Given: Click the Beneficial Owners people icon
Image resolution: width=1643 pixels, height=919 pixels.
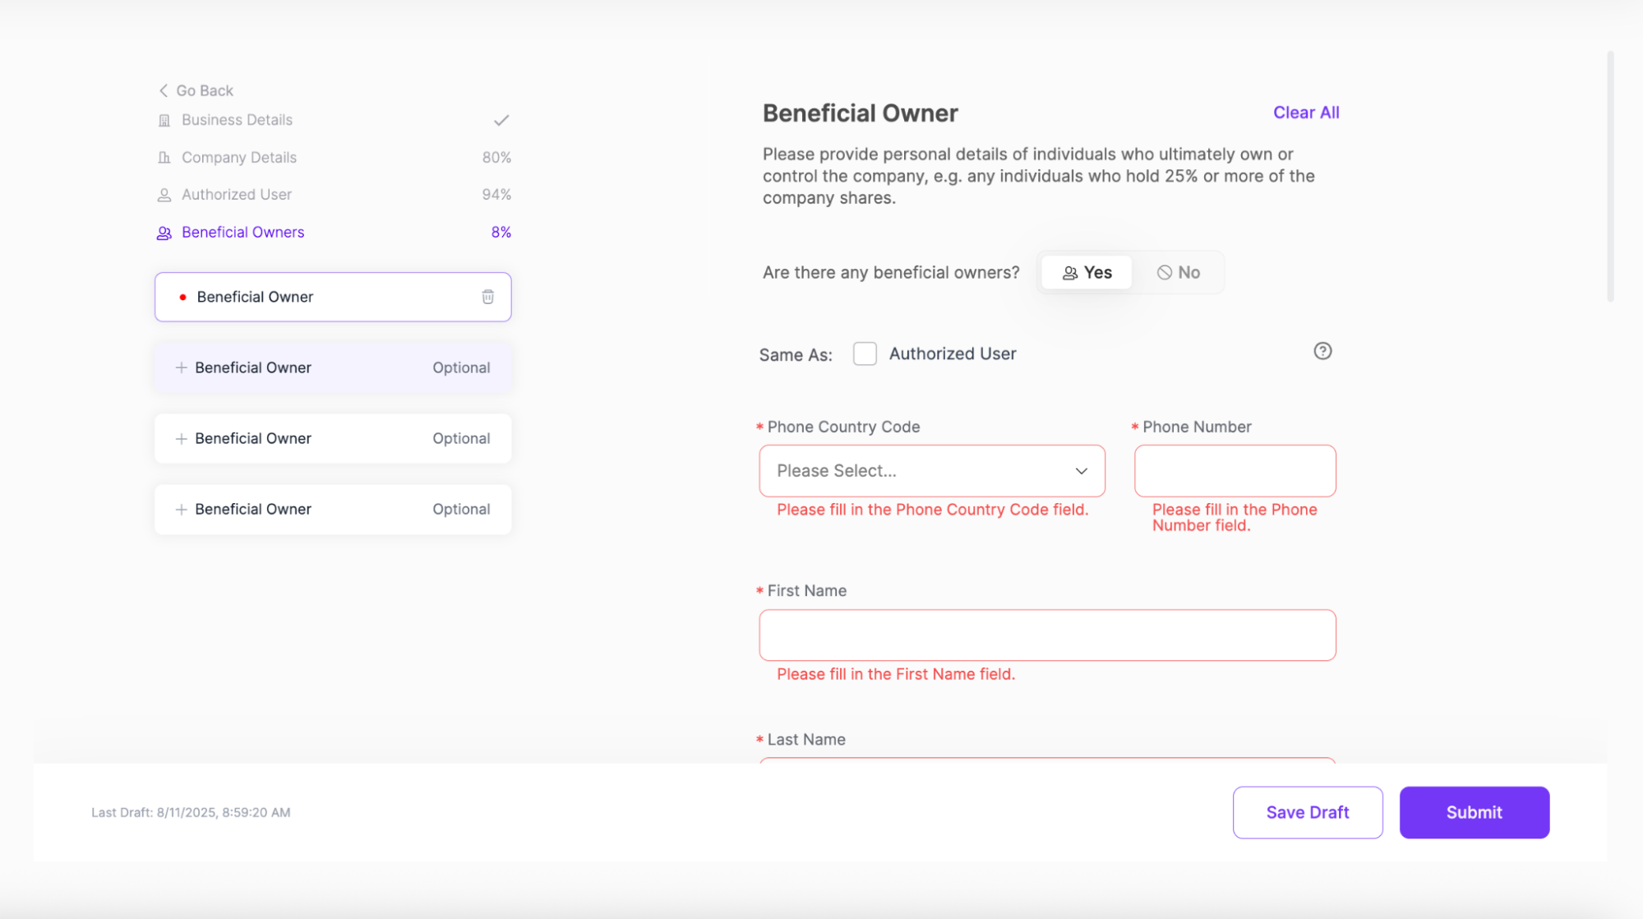Looking at the screenshot, I should (x=164, y=233).
